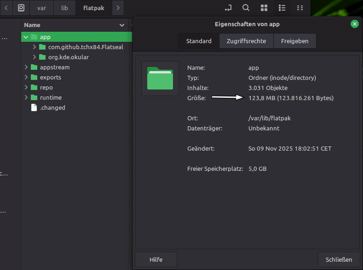Screen dimensions: 363x270
Task: Click the name value app in properties
Action: 254,68
